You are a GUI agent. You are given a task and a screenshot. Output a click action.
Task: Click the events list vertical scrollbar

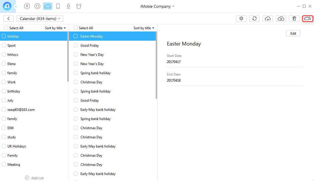[x=156, y=65]
